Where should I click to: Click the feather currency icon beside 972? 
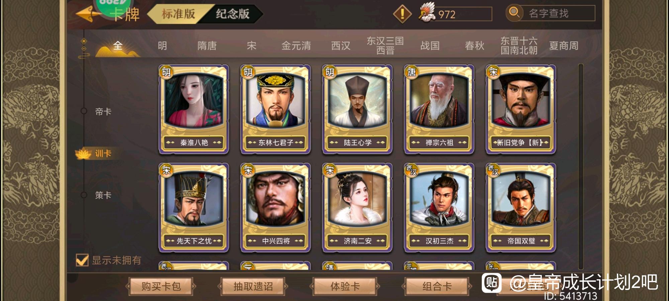click(427, 12)
